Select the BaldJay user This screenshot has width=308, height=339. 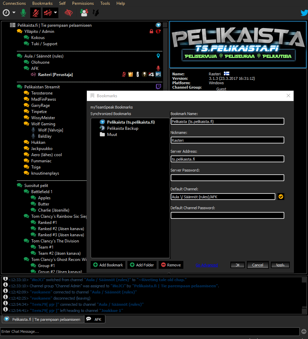[45, 136]
